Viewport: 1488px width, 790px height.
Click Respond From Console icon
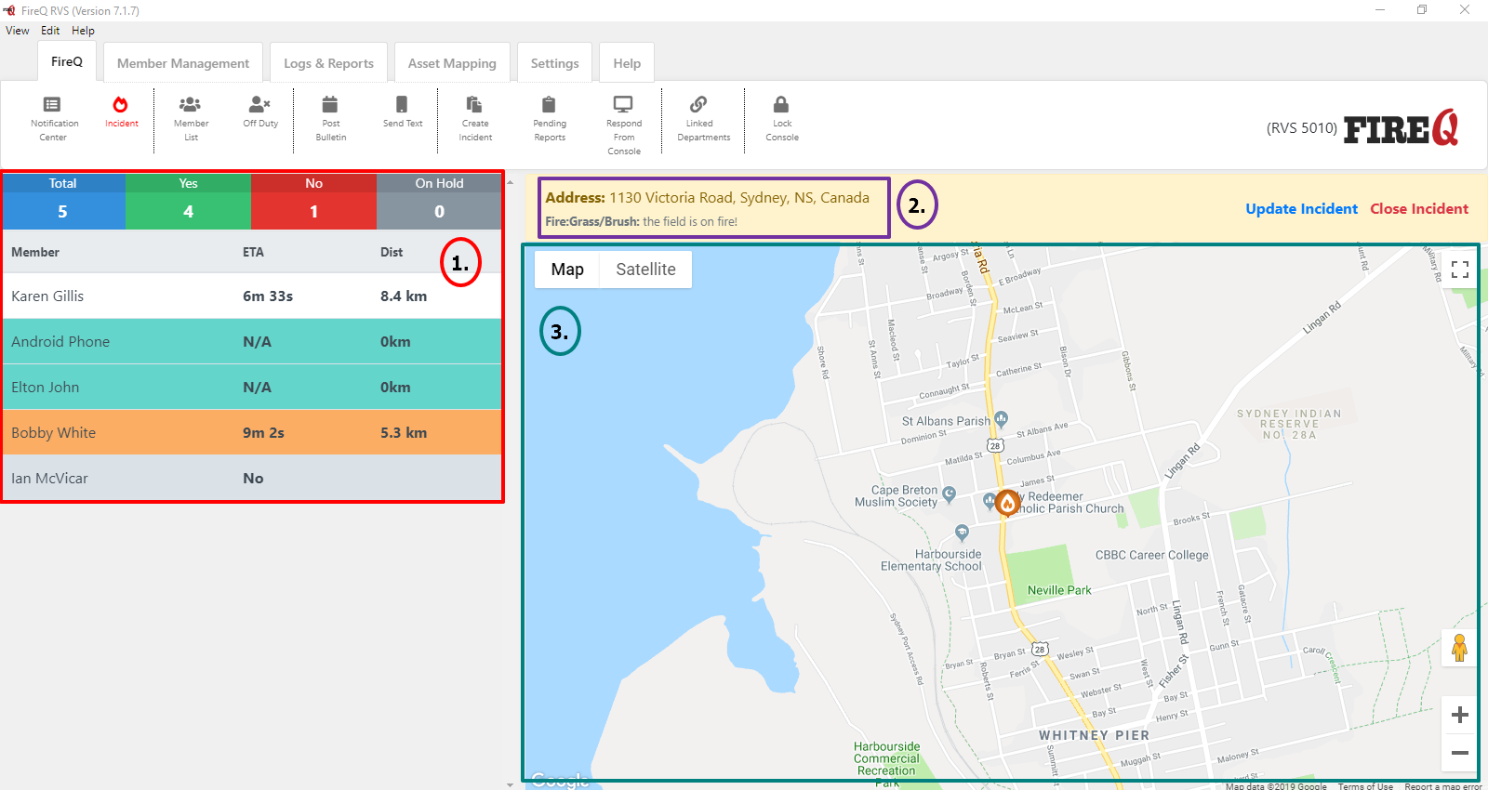click(623, 104)
